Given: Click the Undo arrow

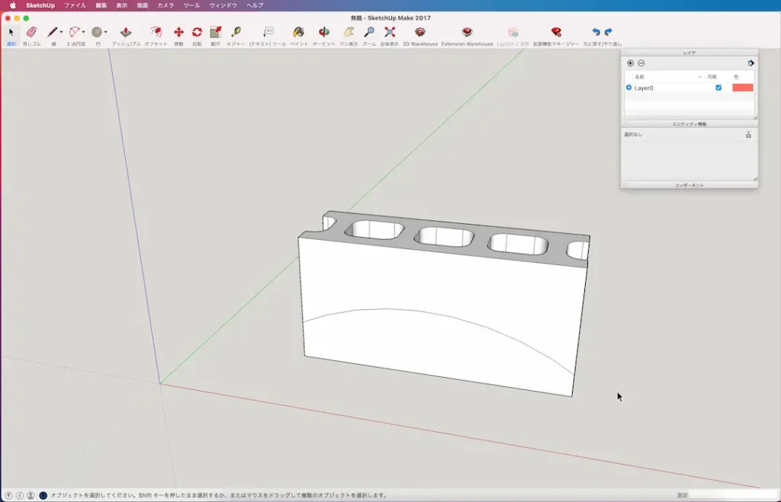Looking at the screenshot, I should click(x=596, y=32).
